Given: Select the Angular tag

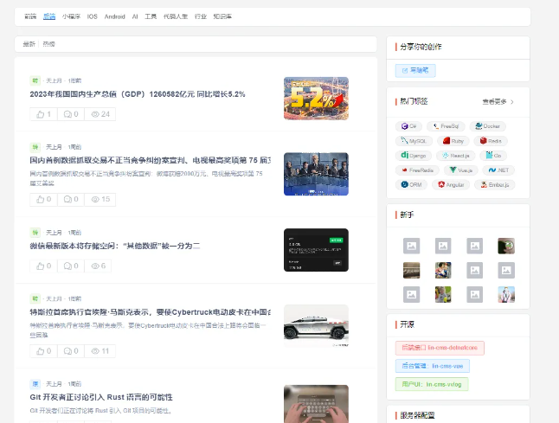Looking at the screenshot, I should click(x=451, y=184).
